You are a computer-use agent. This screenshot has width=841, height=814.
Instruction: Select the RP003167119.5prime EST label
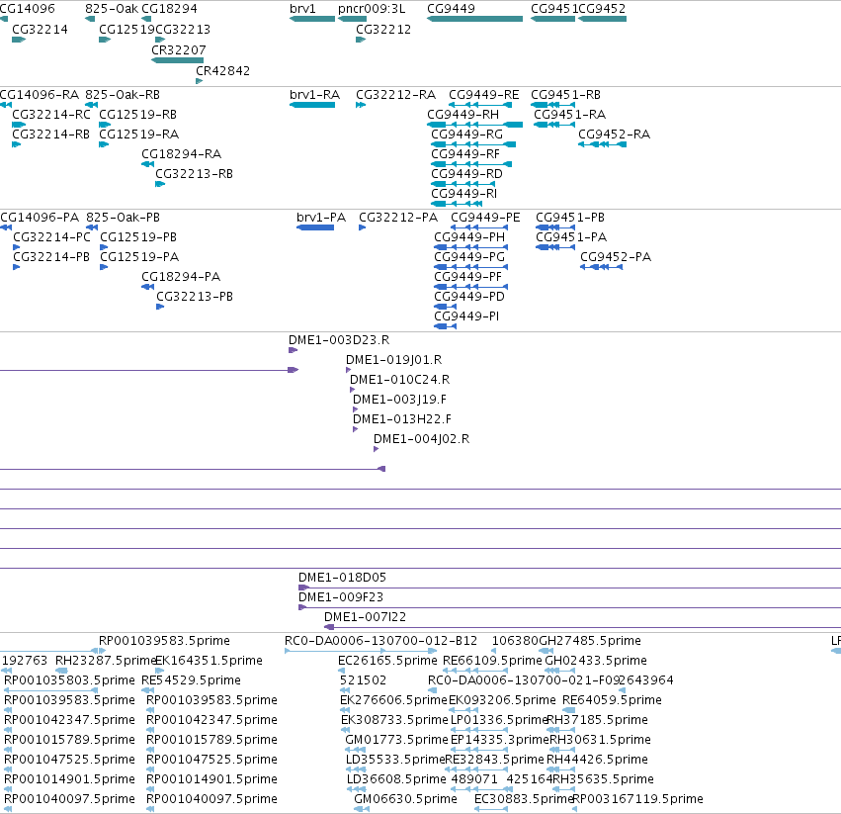[637, 799]
